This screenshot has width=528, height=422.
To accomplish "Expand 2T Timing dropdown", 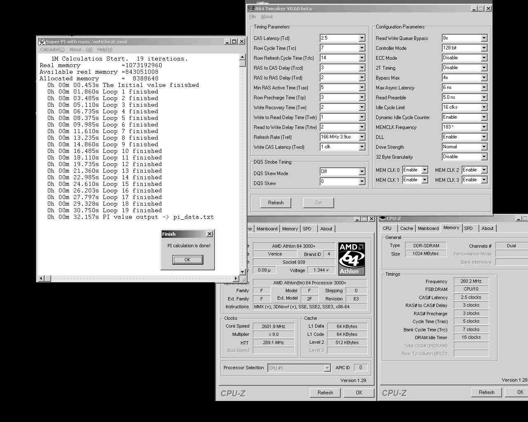I will [x=484, y=68].
